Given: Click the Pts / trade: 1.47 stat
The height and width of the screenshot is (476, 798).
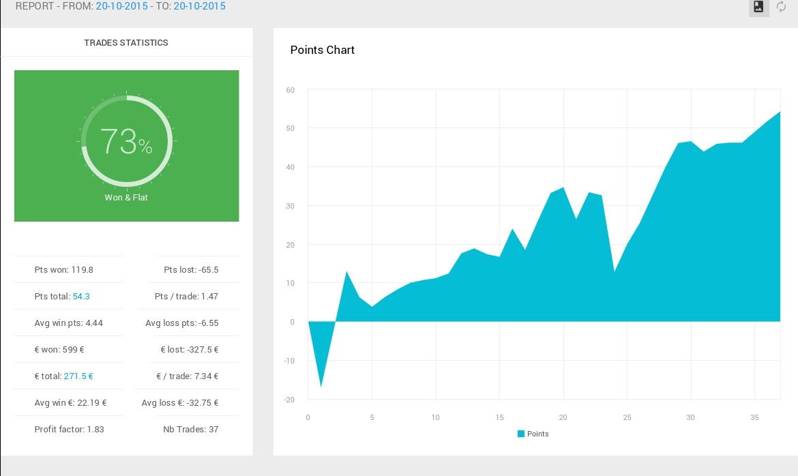Looking at the screenshot, I should [187, 297].
